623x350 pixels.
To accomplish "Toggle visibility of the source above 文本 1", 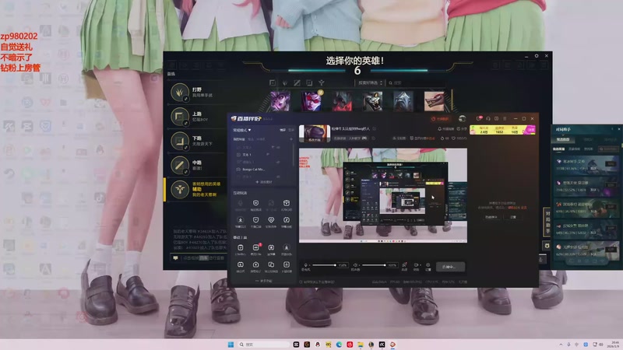I will (x=278, y=147).
